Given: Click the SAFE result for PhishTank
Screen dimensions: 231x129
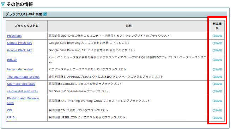Looking at the screenshot, I should [x=217, y=36].
